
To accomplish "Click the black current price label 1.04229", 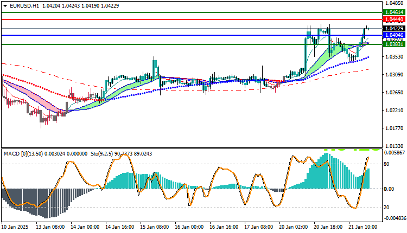I will click(395, 29).
